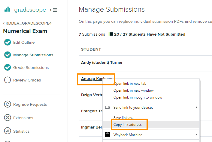The width and height of the screenshot is (212, 142).
Task: Open Andy (student) Turner's submission
Action: [x=101, y=63]
